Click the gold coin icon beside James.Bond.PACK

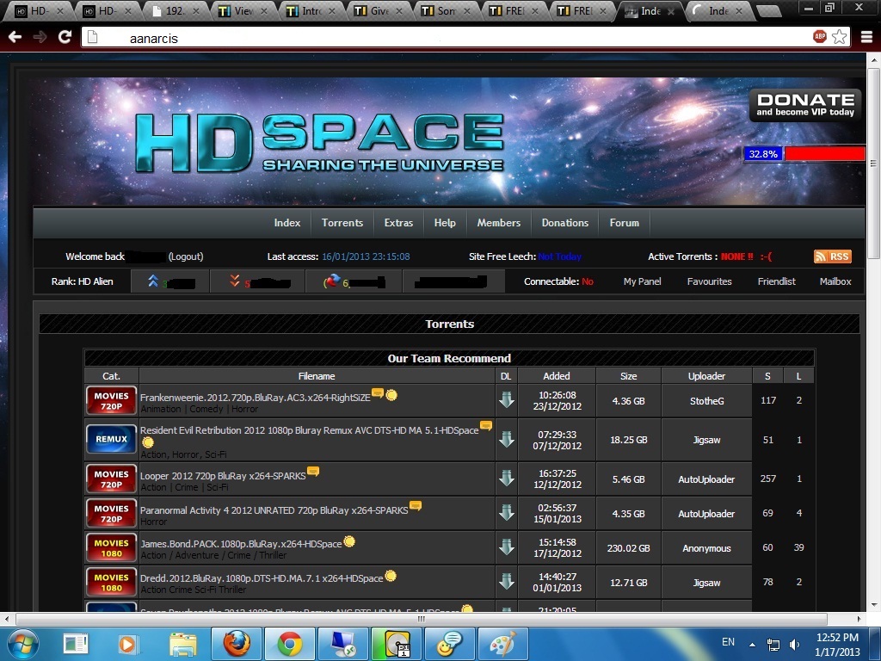(x=349, y=542)
